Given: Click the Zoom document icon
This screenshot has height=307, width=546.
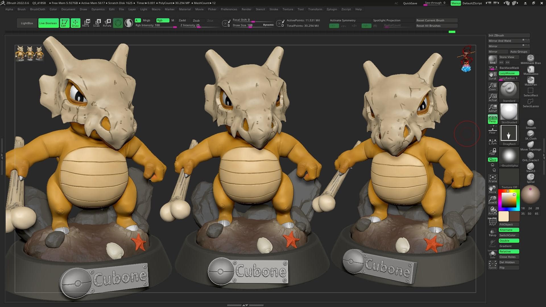Looking at the screenshot, I should pos(493,87).
